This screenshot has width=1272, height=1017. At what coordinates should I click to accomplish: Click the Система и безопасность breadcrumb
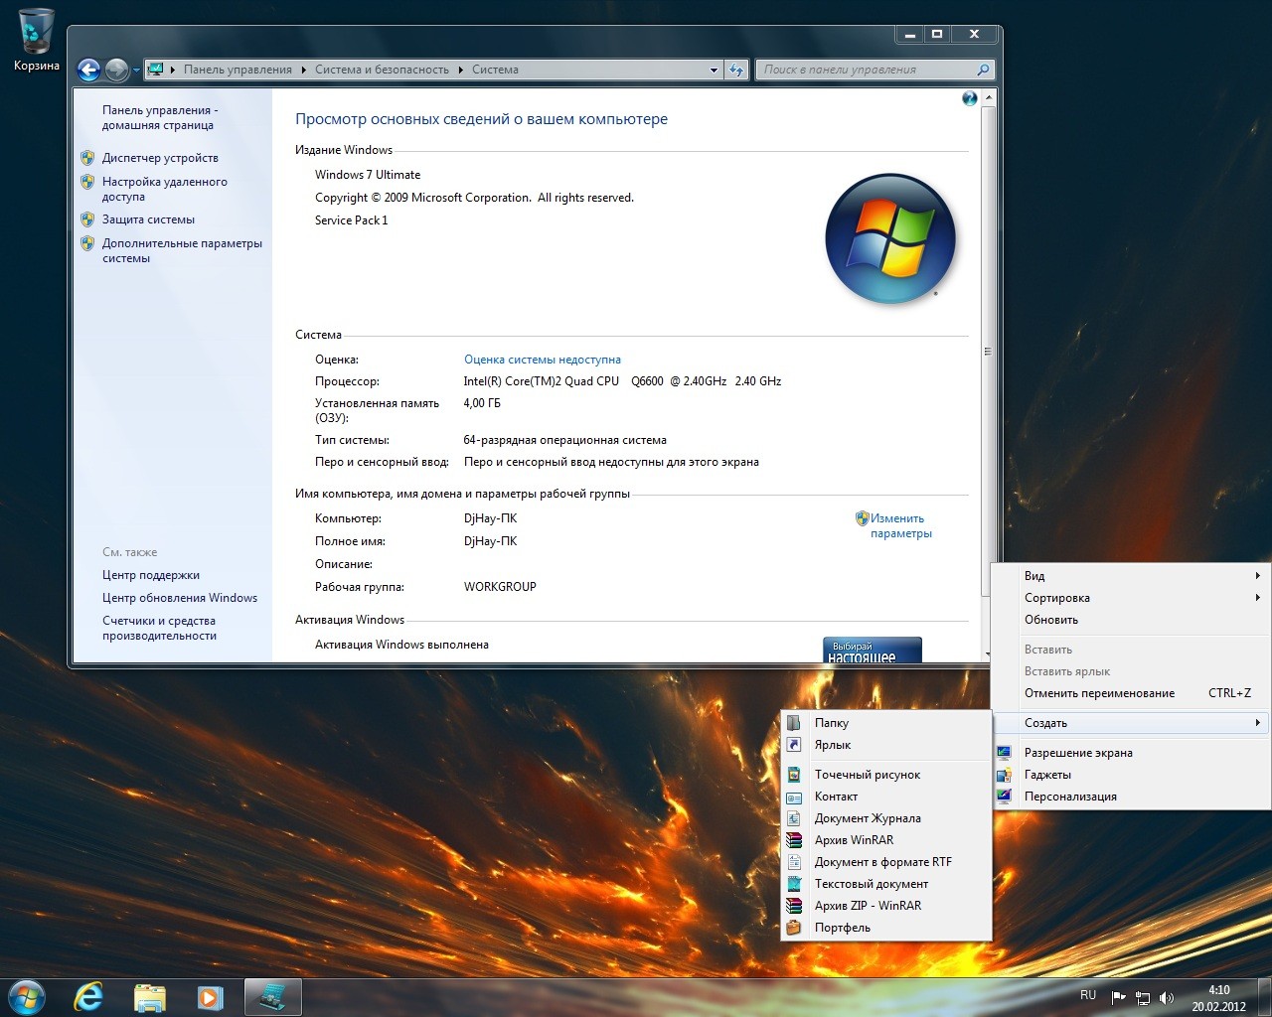pos(382,70)
